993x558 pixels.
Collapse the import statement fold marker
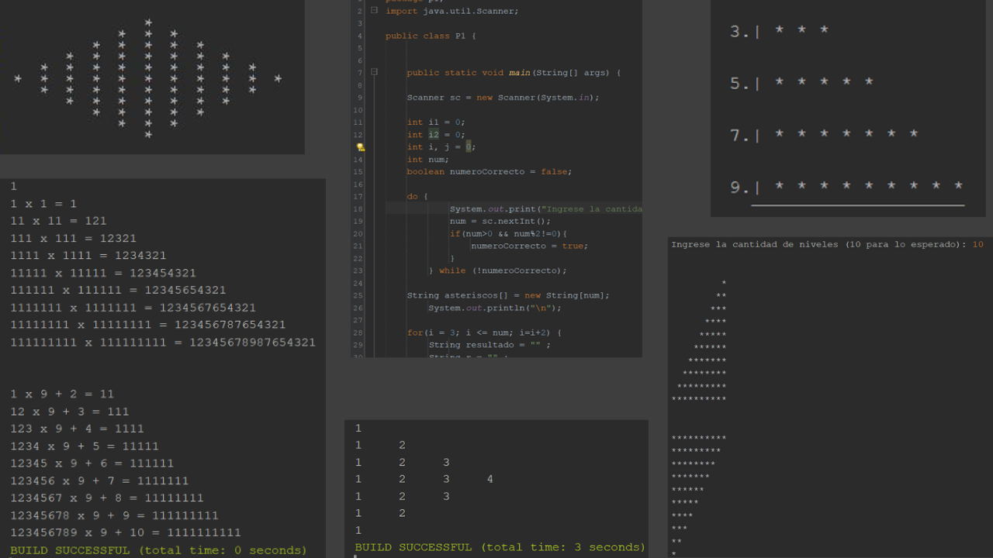[x=374, y=11]
